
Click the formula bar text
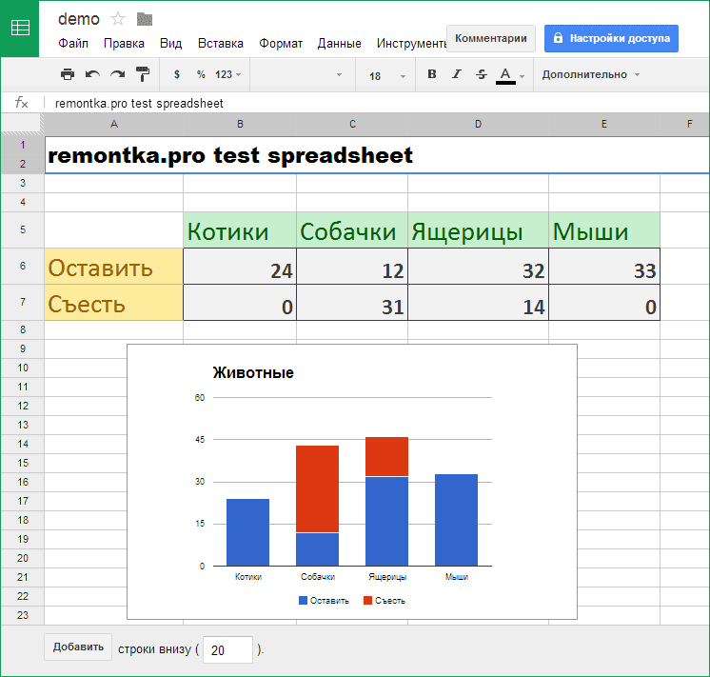139,104
